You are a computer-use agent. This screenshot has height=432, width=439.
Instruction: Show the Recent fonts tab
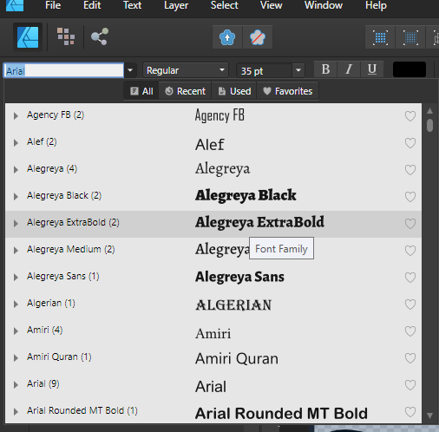point(185,91)
